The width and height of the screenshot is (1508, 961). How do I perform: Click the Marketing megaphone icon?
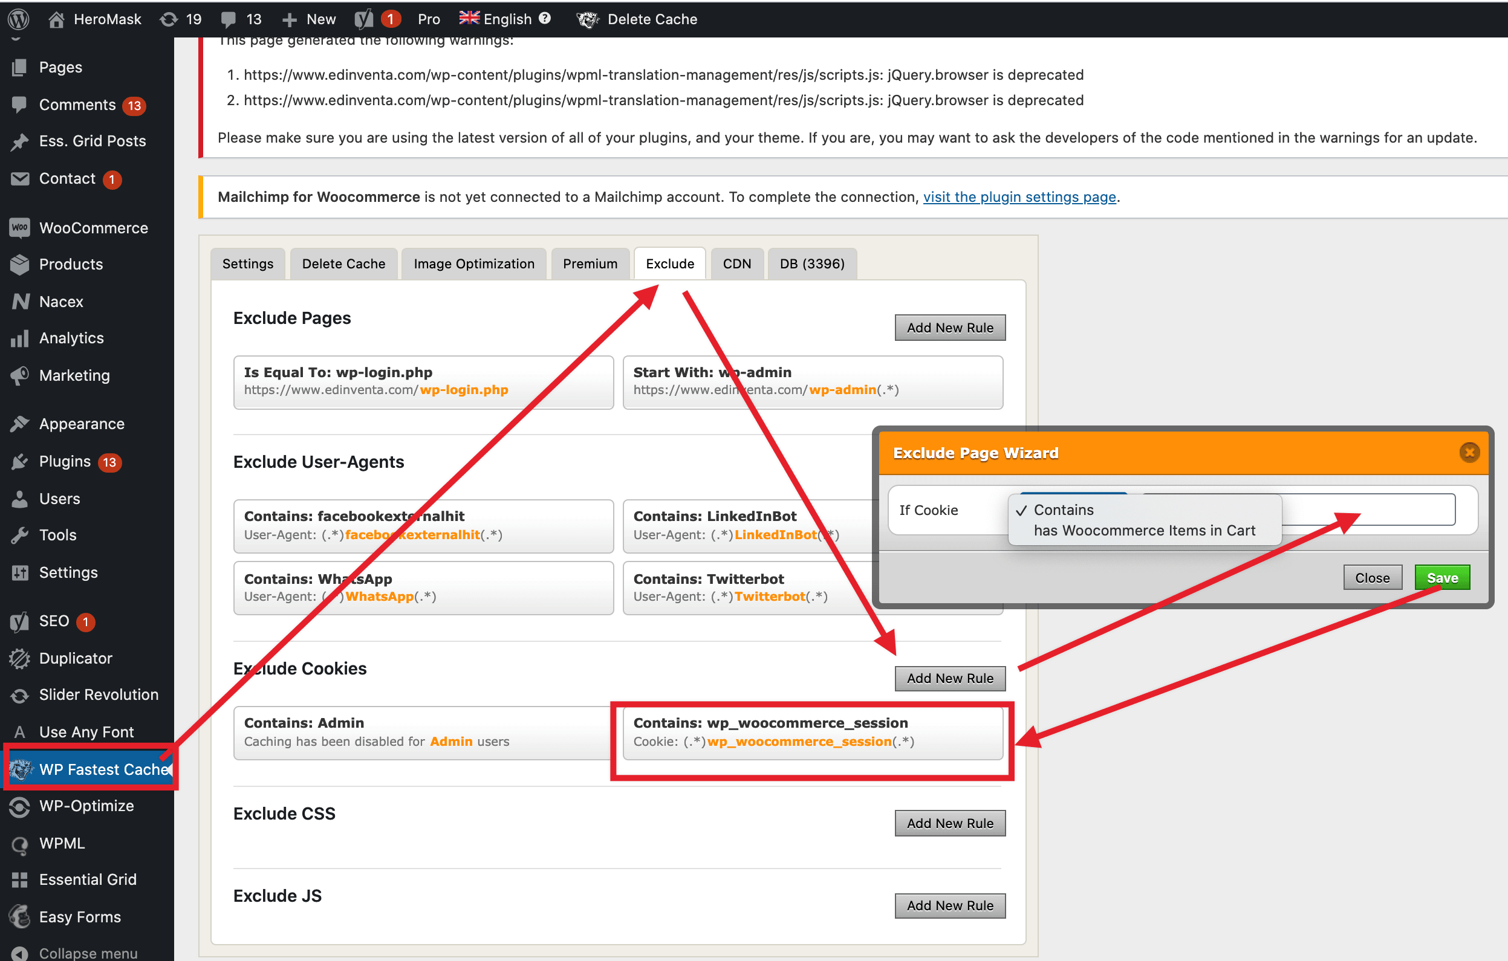click(19, 375)
